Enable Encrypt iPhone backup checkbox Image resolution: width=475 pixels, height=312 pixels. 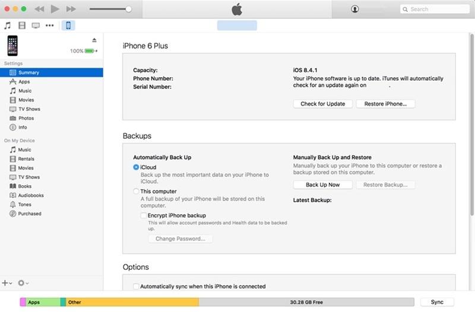point(144,215)
